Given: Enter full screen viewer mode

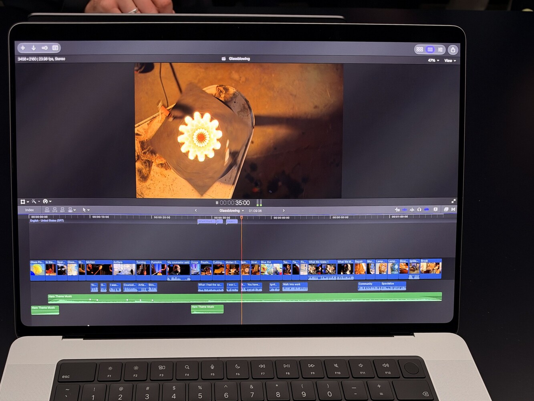Looking at the screenshot, I should coord(453,201).
